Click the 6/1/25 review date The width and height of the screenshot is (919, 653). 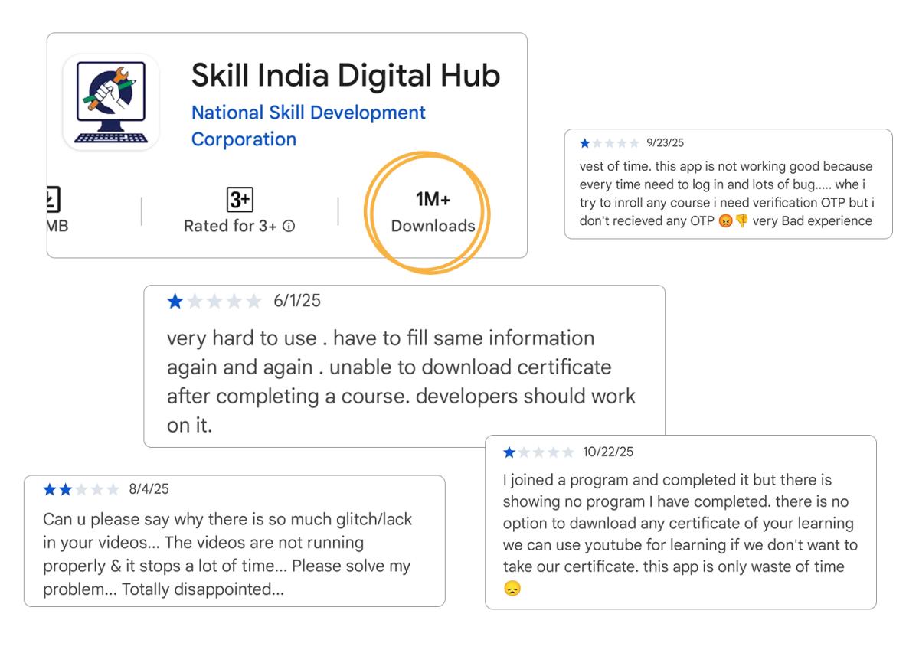[x=297, y=301]
